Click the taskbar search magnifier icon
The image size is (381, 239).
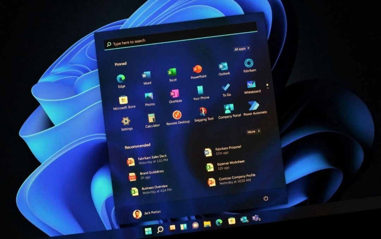pyautogui.click(x=160, y=229)
